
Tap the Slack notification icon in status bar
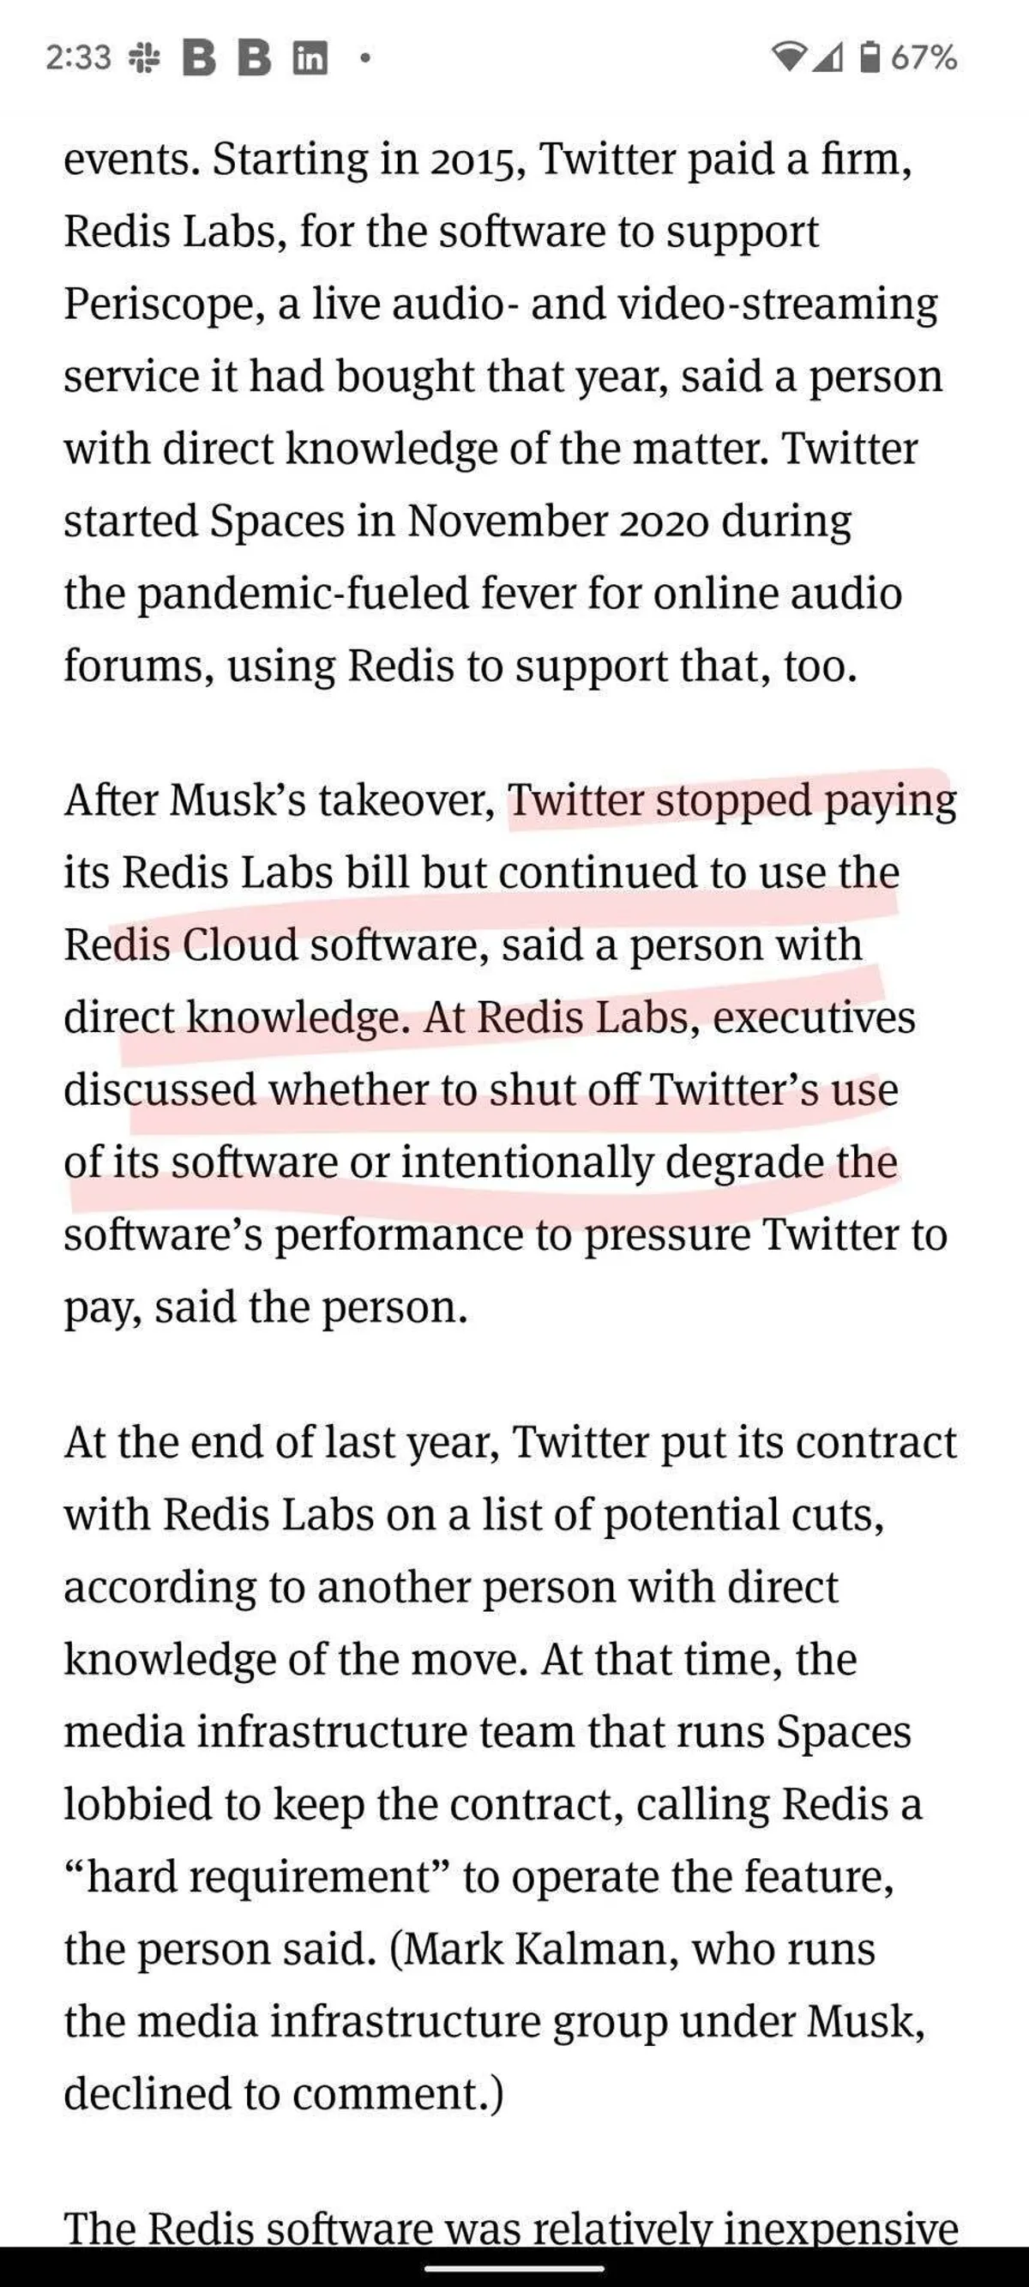pyautogui.click(x=143, y=58)
